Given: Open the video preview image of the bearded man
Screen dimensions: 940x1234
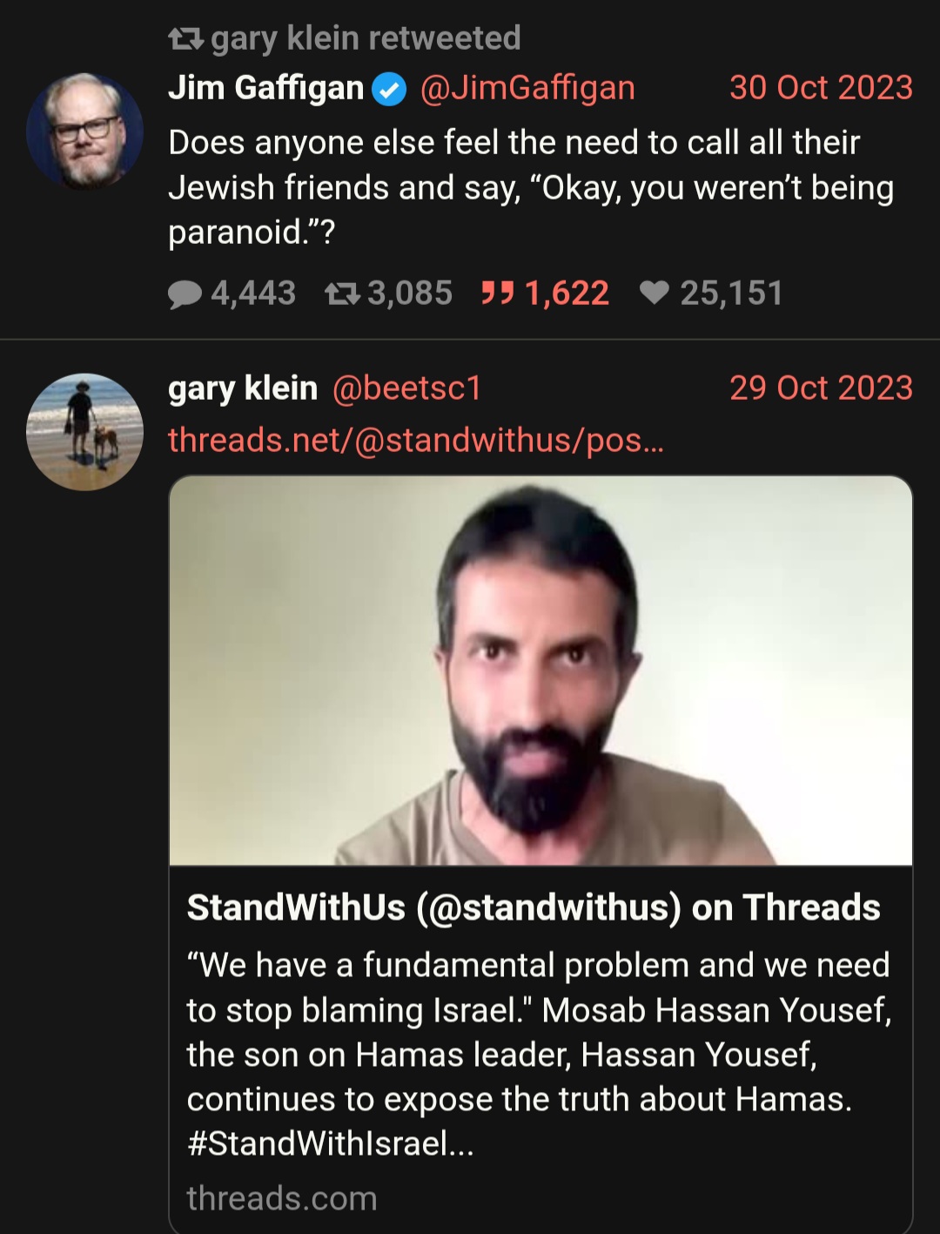Looking at the screenshot, I should click(540, 671).
